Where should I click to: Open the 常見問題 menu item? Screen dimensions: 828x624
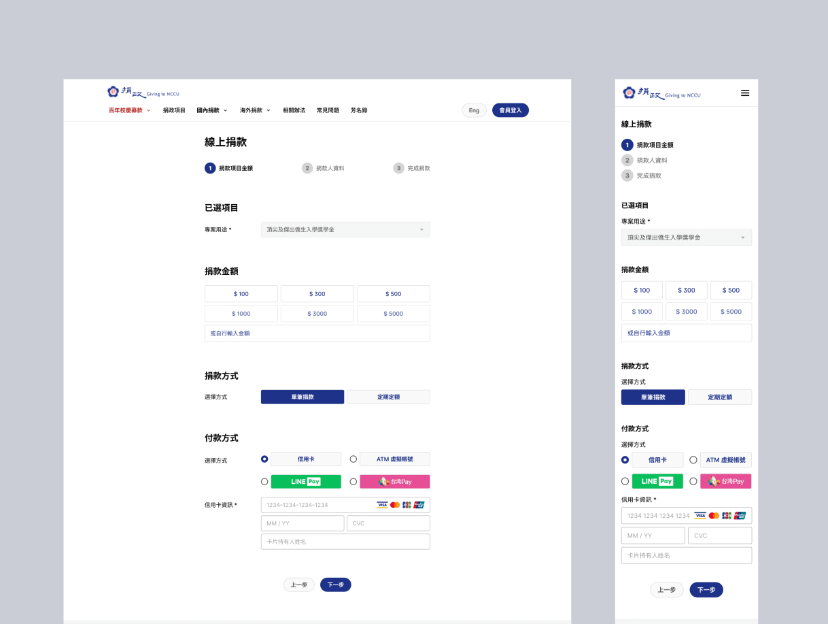[x=328, y=110]
